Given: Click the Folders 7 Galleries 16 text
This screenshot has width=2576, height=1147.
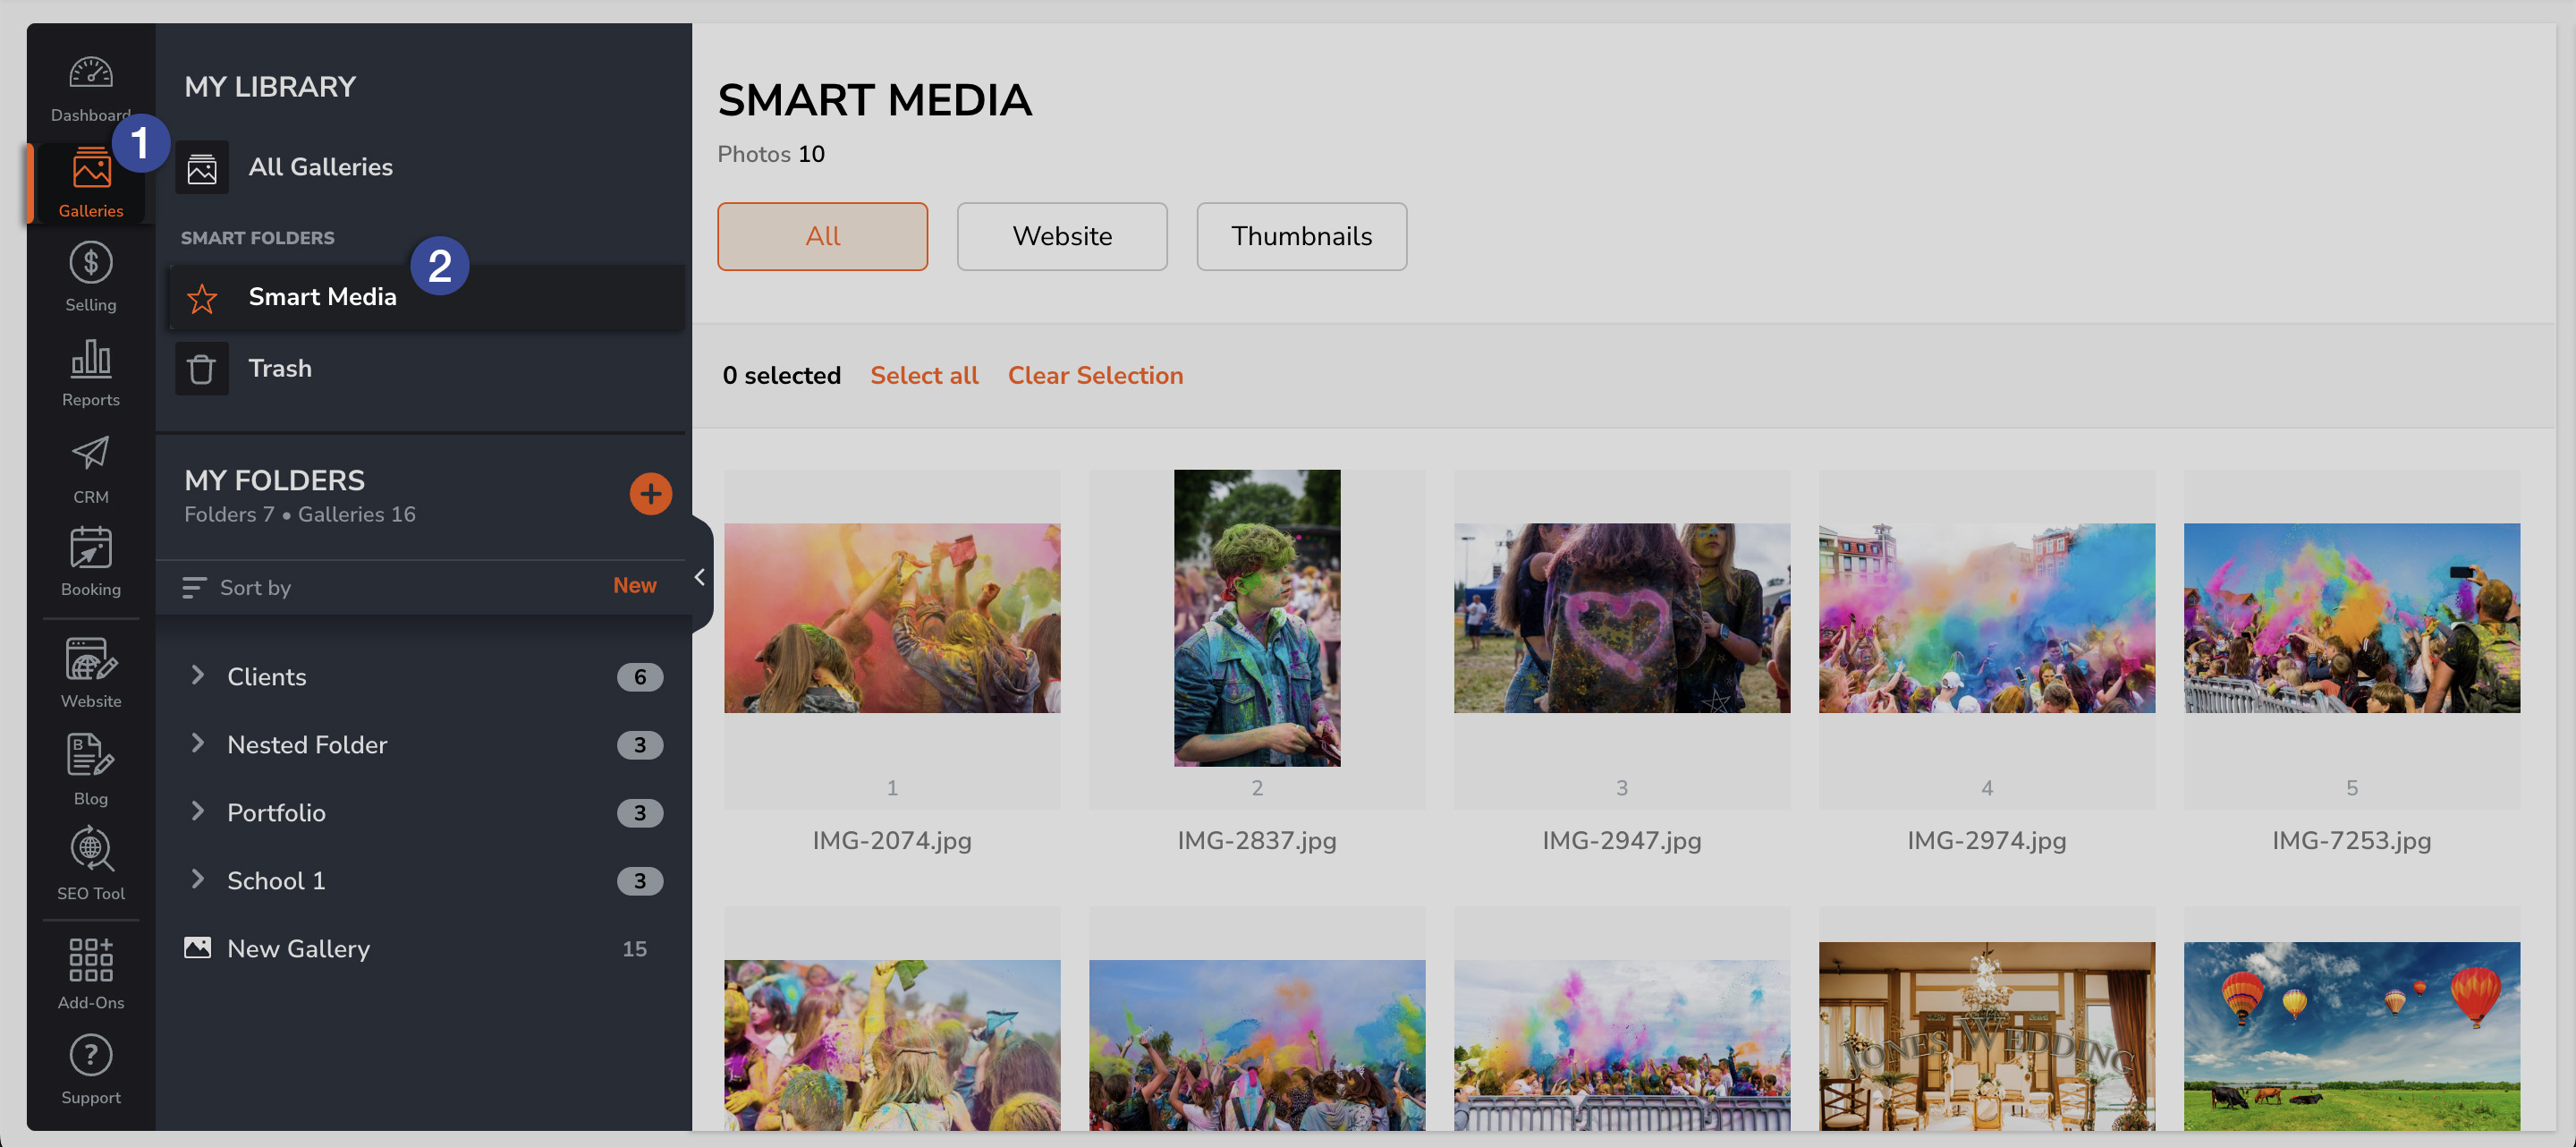Looking at the screenshot, I should tap(300, 514).
